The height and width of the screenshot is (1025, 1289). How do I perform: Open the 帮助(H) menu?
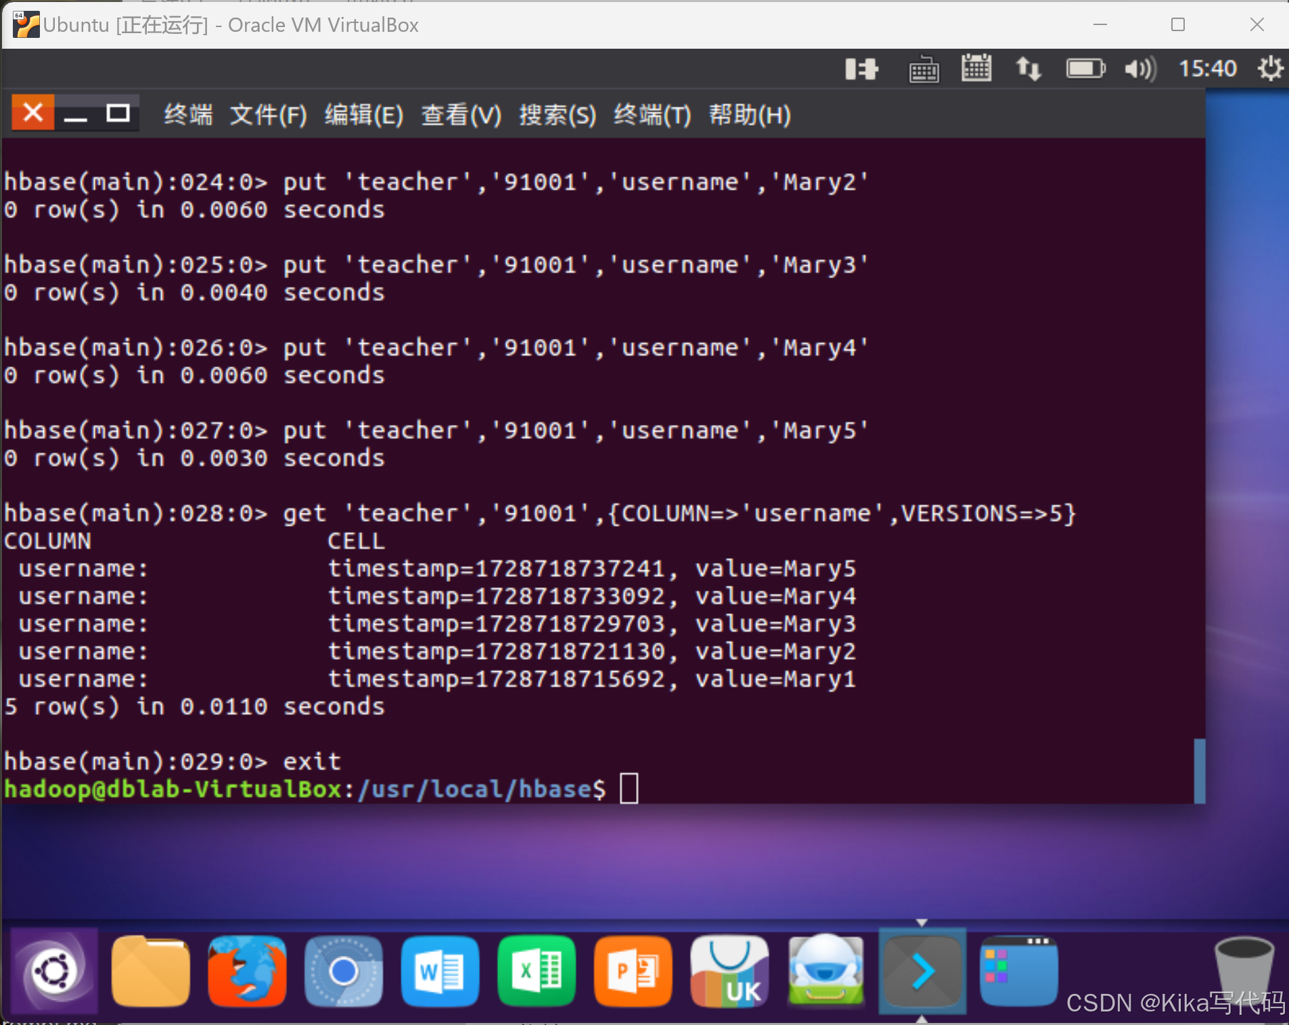[x=749, y=114]
